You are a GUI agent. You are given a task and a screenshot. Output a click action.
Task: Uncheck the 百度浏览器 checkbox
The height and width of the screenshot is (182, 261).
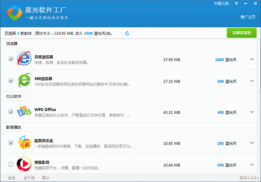[11, 59]
